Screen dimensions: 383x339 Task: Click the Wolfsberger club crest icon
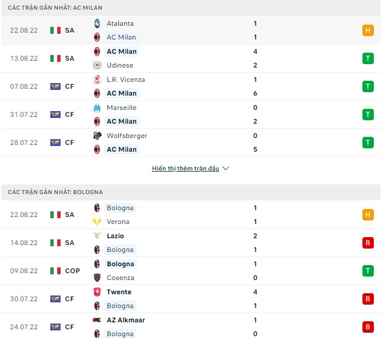[97, 136]
